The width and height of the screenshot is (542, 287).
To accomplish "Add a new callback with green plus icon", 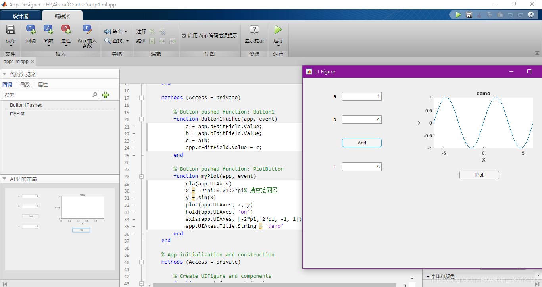I will pyautogui.click(x=105, y=95).
